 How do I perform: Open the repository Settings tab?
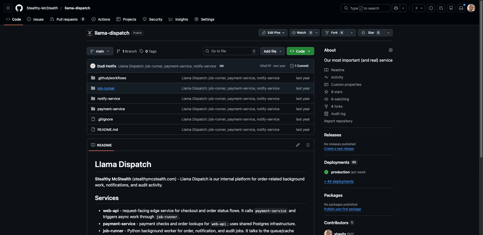[204, 19]
